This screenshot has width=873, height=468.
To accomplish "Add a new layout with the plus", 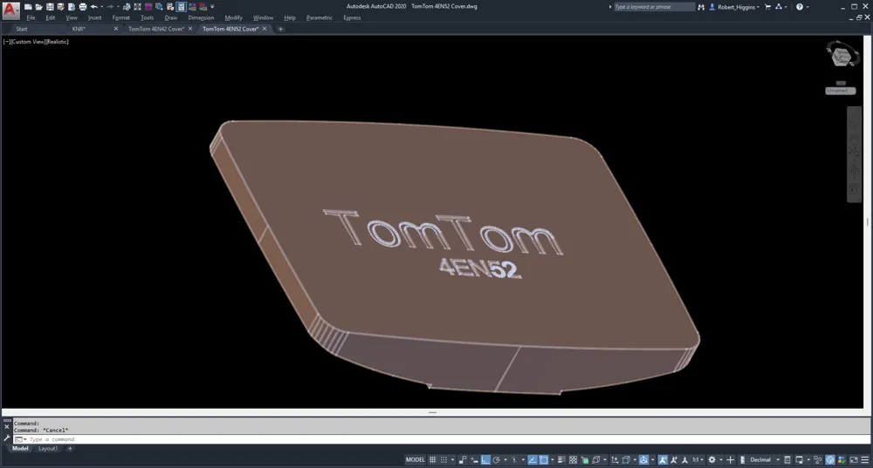I will tap(70, 449).
